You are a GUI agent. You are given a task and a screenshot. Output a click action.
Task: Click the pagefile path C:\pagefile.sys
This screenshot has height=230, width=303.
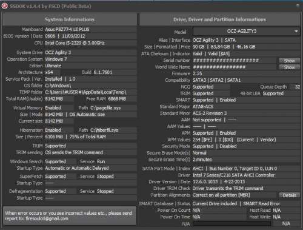tap(105, 108)
